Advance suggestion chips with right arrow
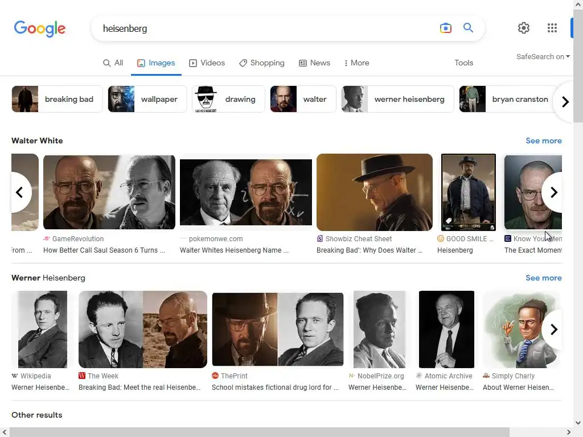 click(565, 101)
